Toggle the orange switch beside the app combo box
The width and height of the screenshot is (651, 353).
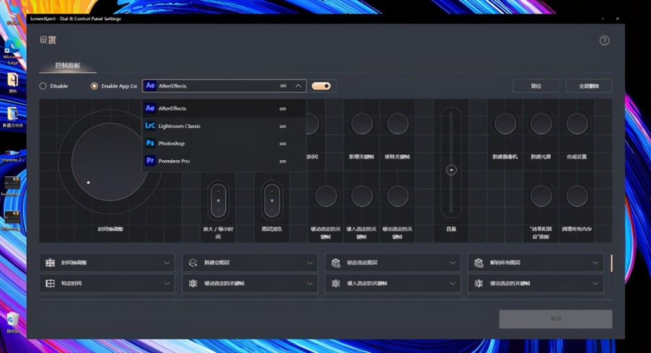(x=322, y=86)
